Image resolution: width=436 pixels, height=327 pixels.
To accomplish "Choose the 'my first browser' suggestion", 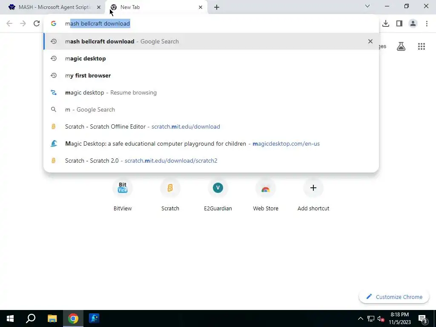I will pos(211,75).
